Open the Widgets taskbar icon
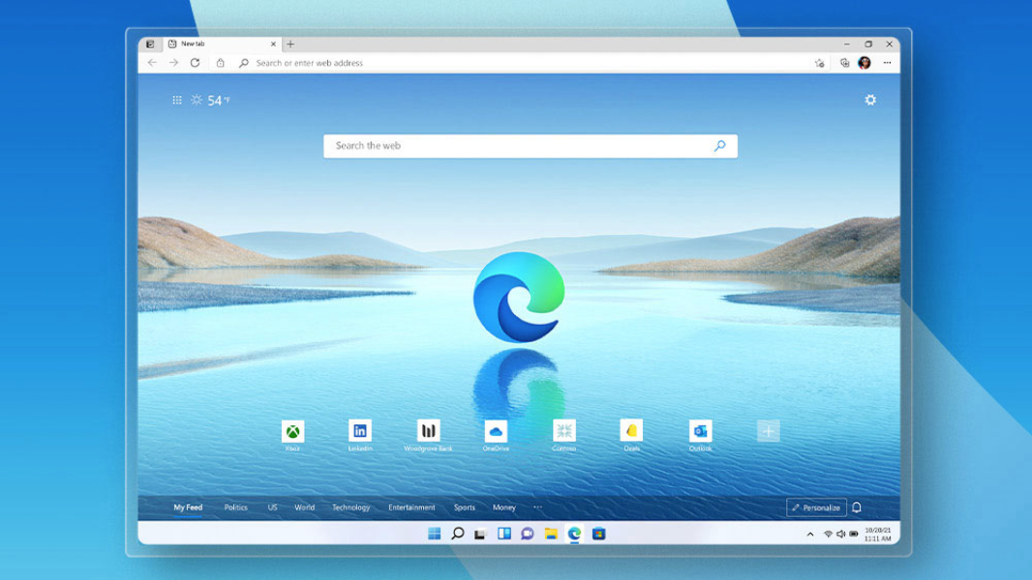 point(504,534)
